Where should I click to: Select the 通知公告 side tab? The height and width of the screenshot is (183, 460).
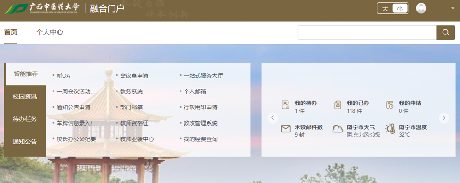pos(25,142)
